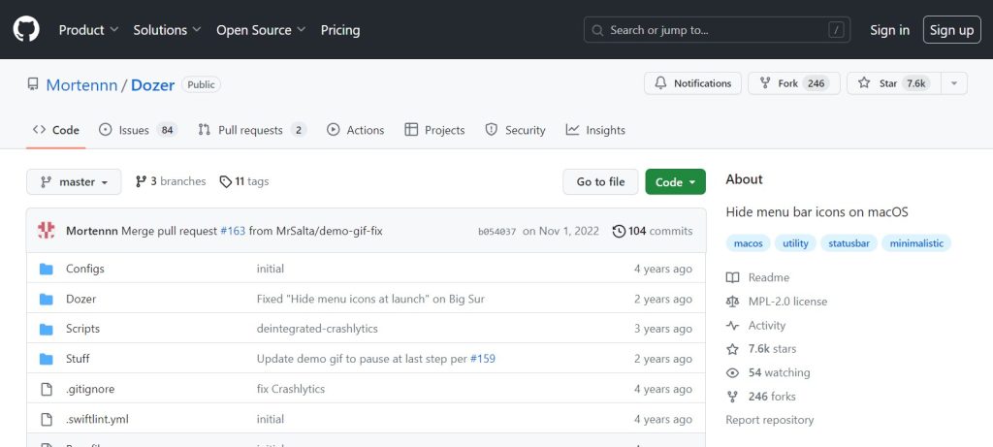Toggle Notifications for this repository
This screenshot has width=993, height=447.
click(x=692, y=83)
